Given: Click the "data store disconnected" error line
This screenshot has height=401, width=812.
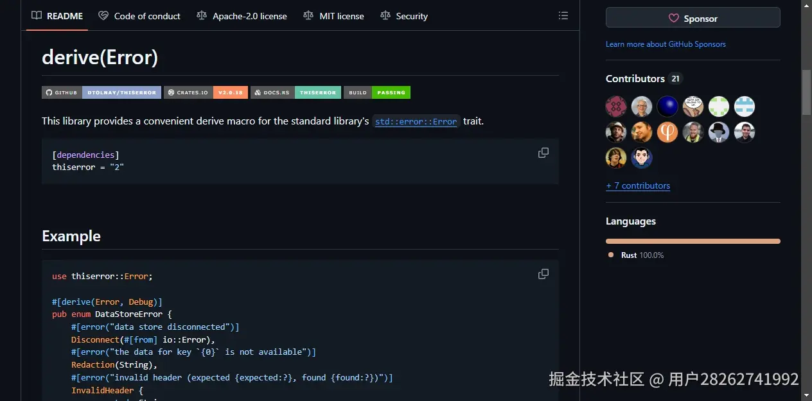Looking at the screenshot, I should tap(155, 327).
